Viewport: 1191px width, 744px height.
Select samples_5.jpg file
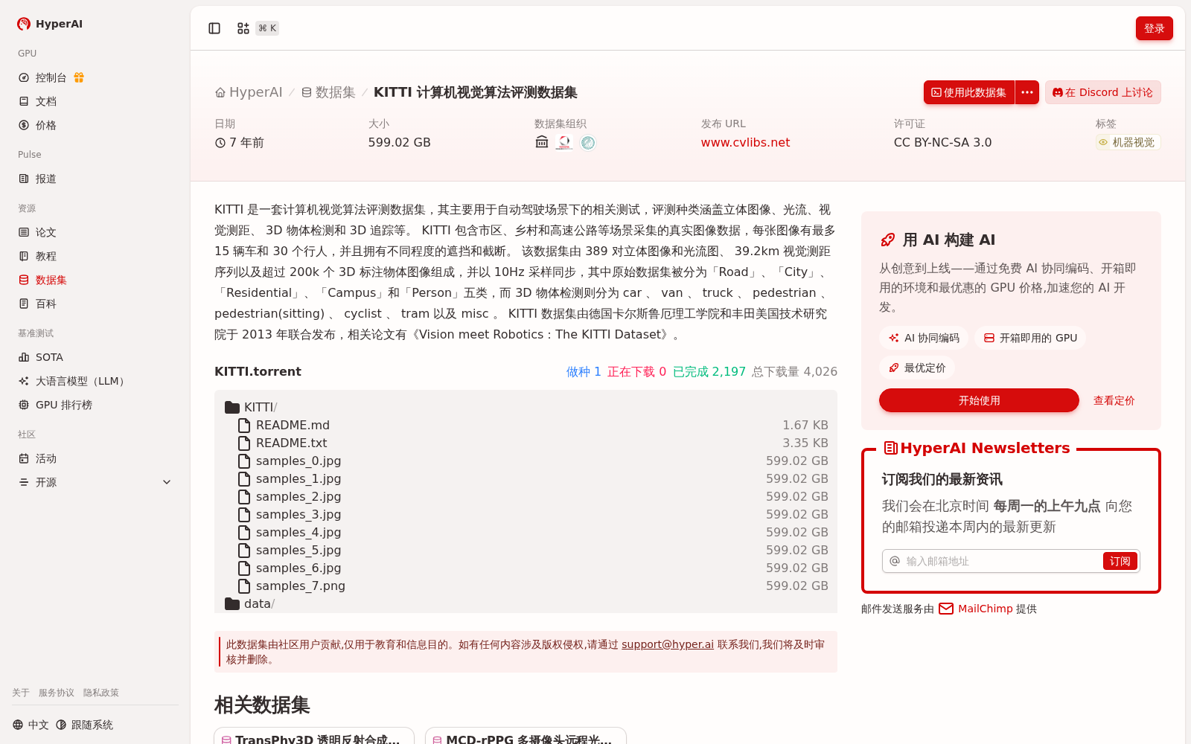tap(298, 550)
